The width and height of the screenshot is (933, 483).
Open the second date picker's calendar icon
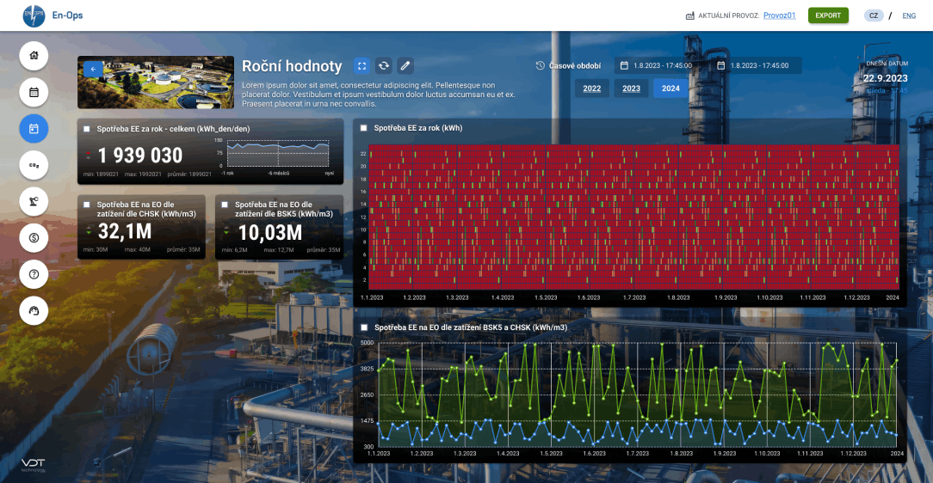pos(720,65)
